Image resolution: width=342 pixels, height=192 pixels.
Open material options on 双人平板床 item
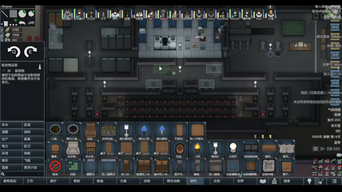pos(204,124)
